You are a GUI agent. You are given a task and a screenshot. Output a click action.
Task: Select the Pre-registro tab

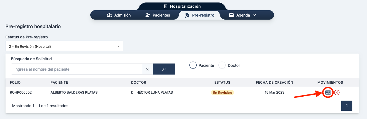point(199,15)
